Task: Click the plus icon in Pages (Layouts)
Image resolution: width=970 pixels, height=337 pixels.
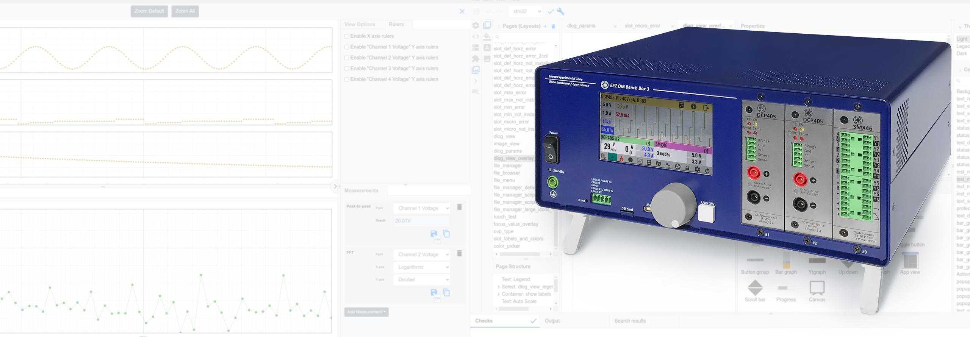Action: tap(545, 26)
